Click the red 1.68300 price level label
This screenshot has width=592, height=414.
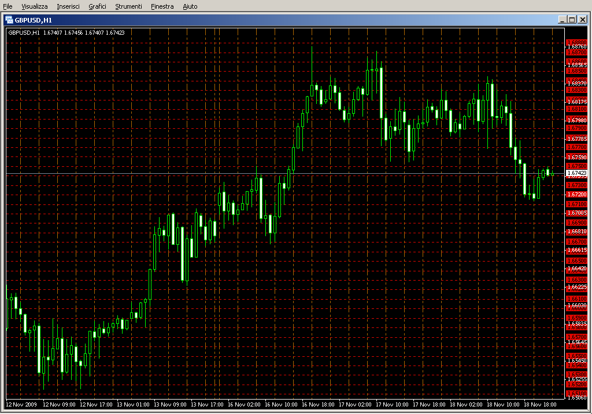tap(577, 89)
